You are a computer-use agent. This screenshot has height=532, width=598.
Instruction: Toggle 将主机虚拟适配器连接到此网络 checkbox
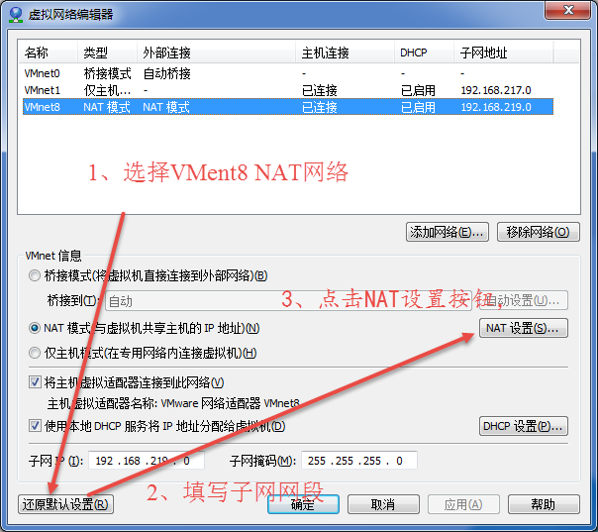tap(36, 382)
